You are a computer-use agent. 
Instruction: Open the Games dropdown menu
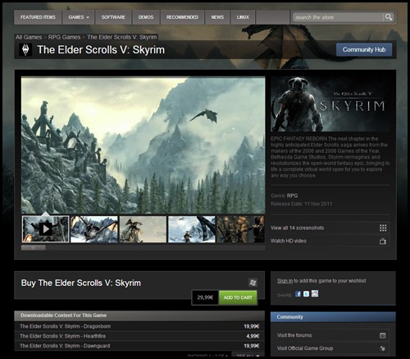(x=79, y=17)
